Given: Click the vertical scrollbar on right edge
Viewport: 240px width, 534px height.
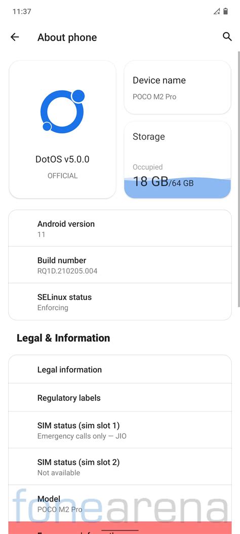Looking at the screenshot, I should [238, 179].
